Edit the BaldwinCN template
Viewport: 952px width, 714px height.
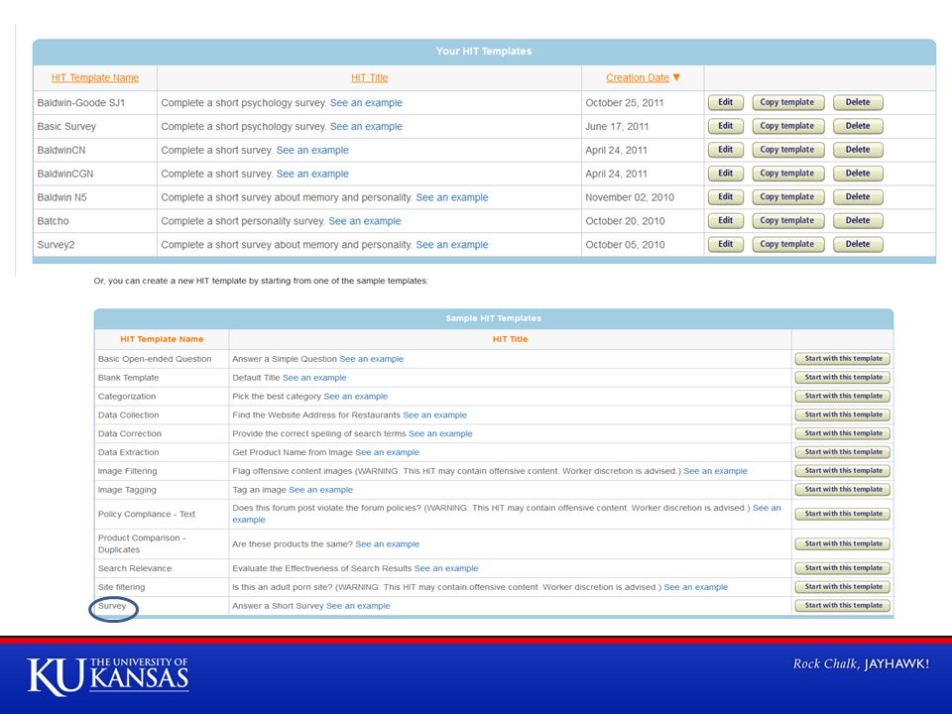point(726,150)
